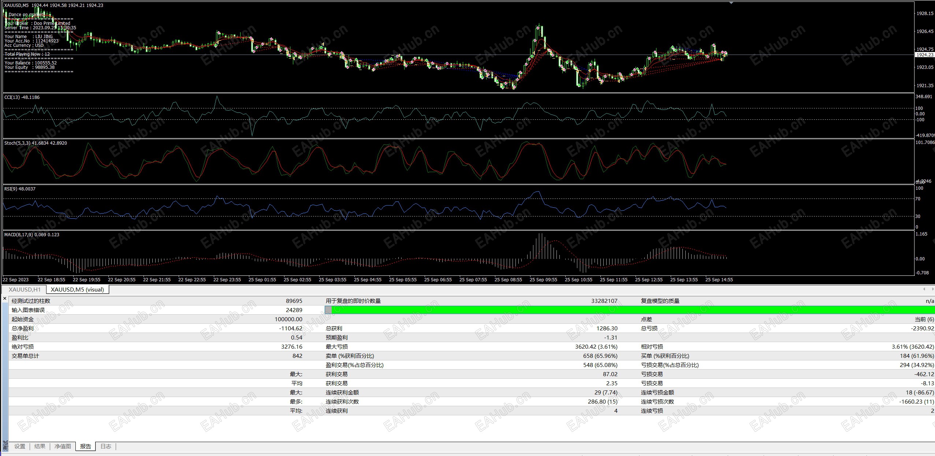Click the spread value 当前 (6)
The height and width of the screenshot is (456, 935).
click(924, 319)
